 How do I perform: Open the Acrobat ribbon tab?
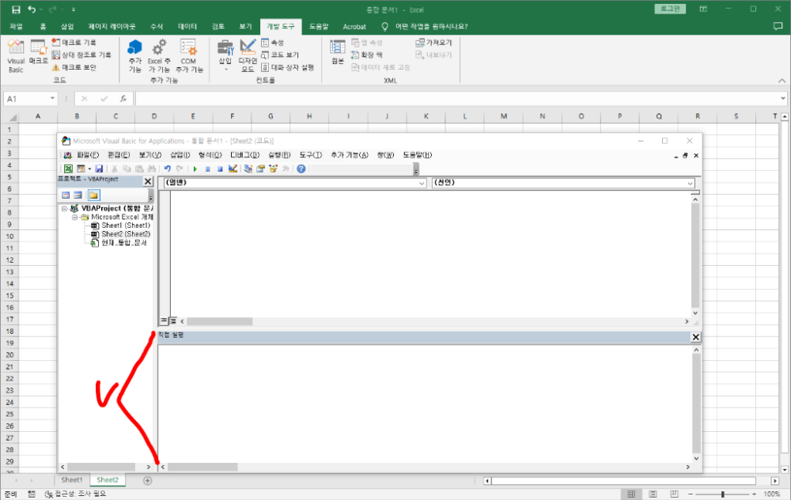coord(354,26)
